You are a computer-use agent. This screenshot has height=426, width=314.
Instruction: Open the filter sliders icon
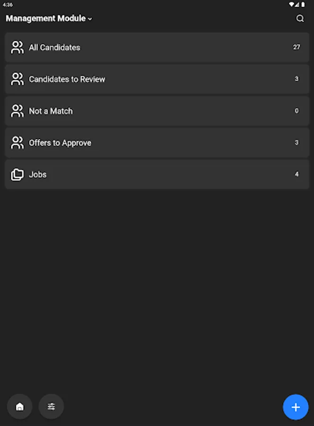[51, 407]
